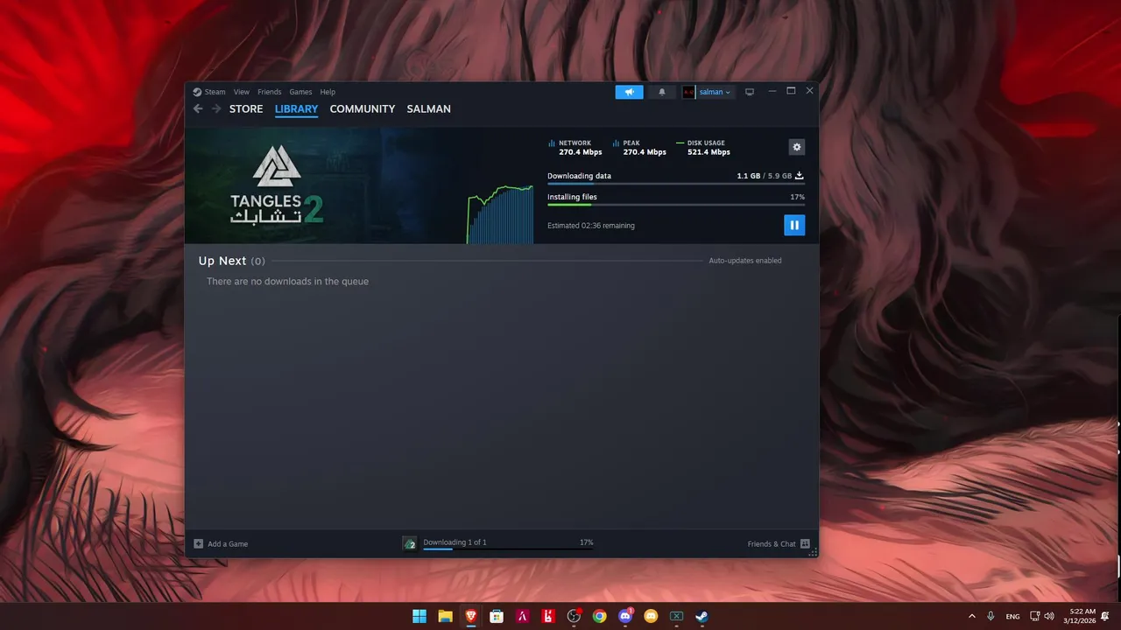1121x630 pixels.
Task: Open the SALMAN profile tab
Action: pyautogui.click(x=429, y=109)
